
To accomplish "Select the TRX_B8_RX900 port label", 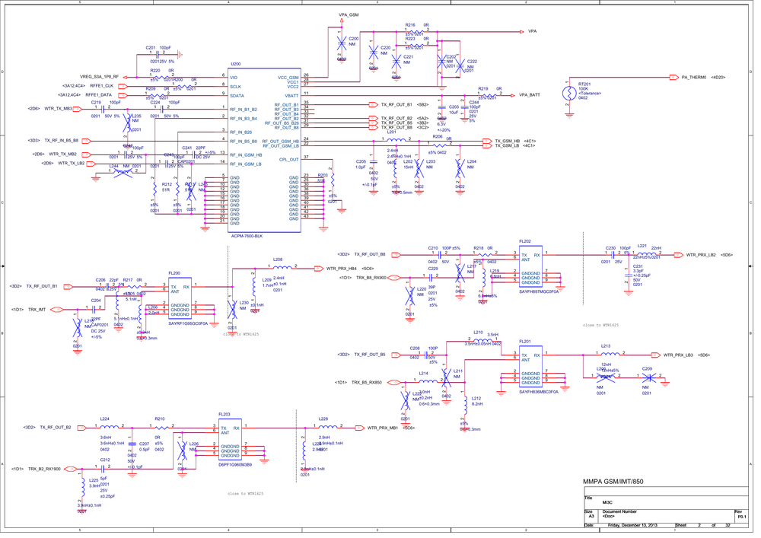I will (x=371, y=278).
